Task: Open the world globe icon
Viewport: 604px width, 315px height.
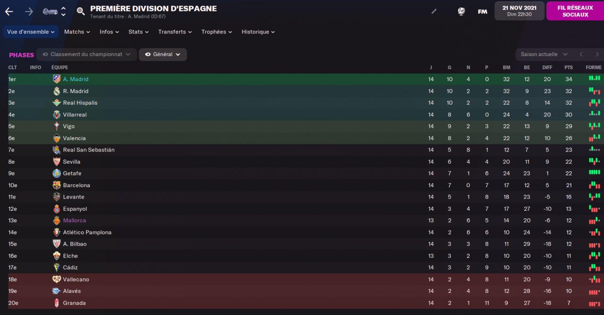Action: click(461, 11)
